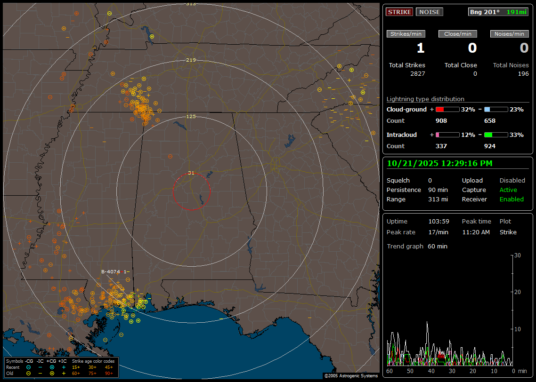The width and height of the screenshot is (536, 382).
Task: Click the 15+ strike age color code
Action: pos(76,367)
